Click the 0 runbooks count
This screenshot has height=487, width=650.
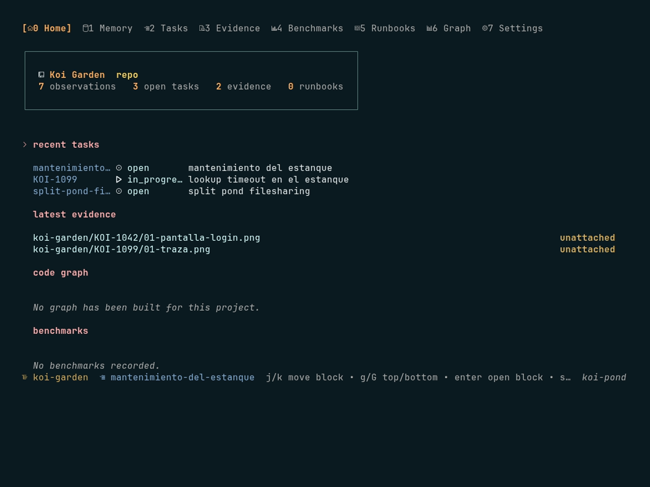pyautogui.click(x=315, y=87)
